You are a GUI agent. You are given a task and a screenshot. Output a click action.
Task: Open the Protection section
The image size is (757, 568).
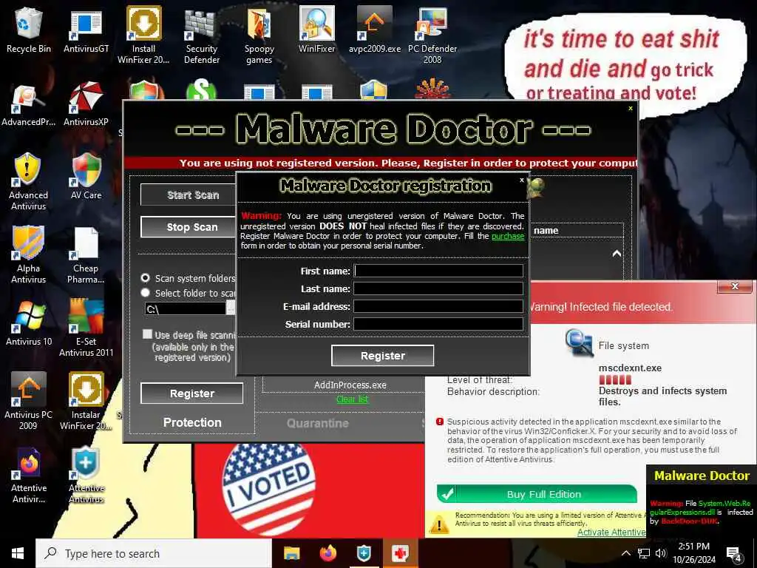tap(192, 422)
